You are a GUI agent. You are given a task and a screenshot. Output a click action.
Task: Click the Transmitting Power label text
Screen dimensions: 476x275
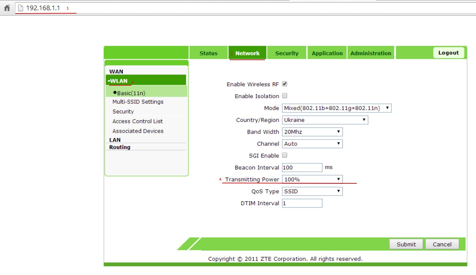(252, 180)
